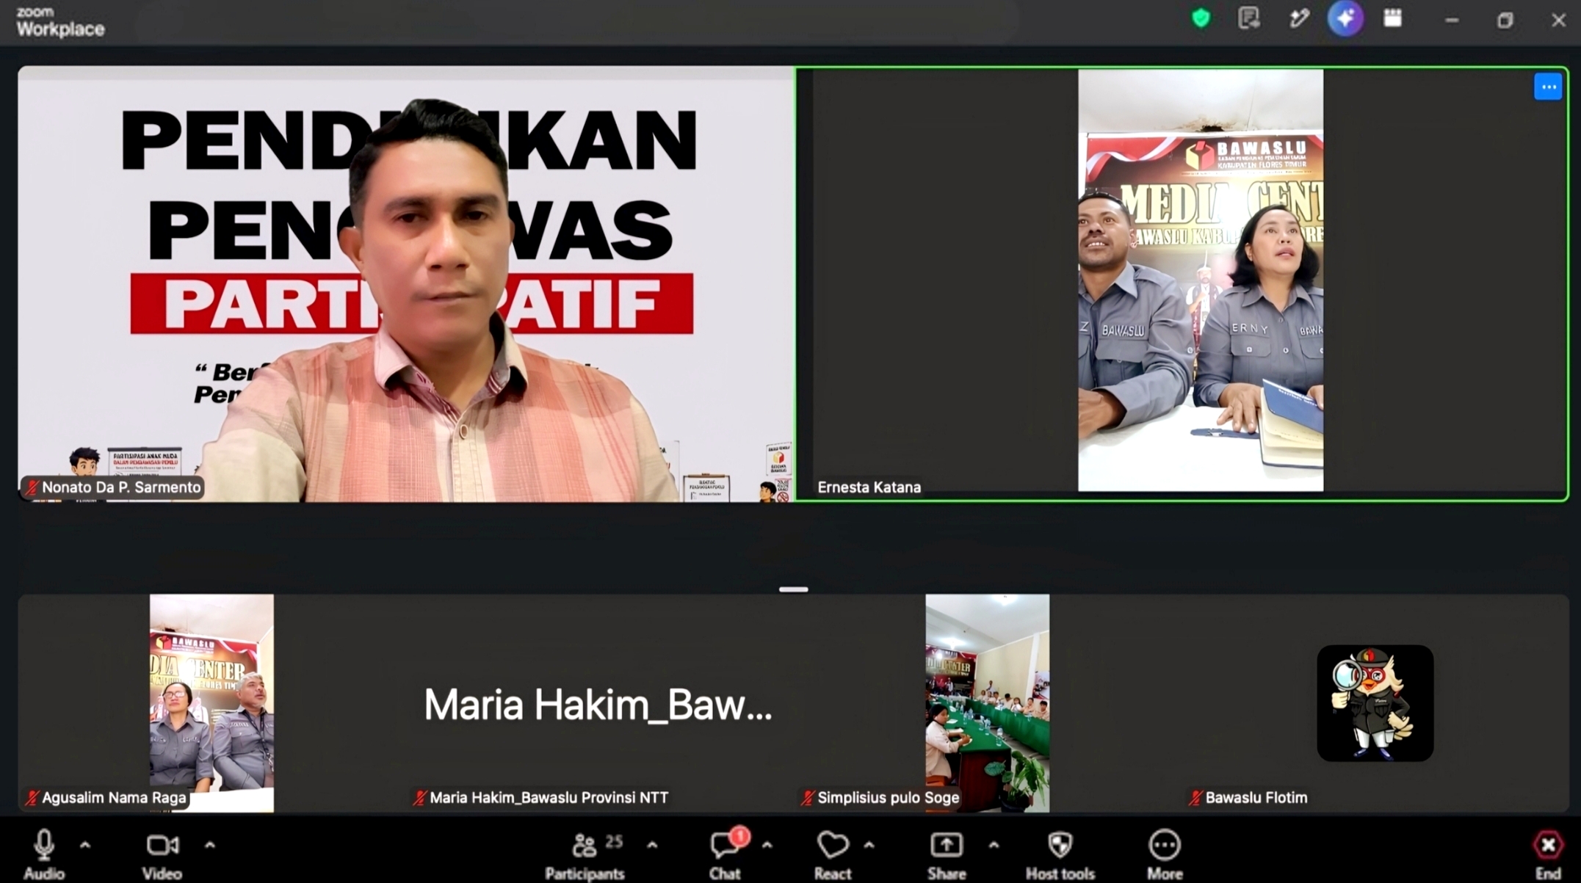Open three-dot menu on Ernesta Katana tile
Screen dimensions: 1581x883
[1548, 87]
